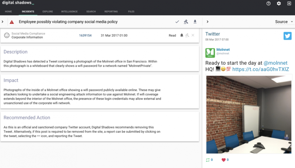
Task: Open the settings gear icon
Action: [x=279, y=3]
